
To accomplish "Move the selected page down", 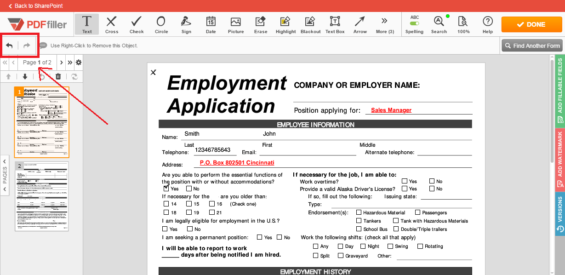I will [x=25, y=76].
